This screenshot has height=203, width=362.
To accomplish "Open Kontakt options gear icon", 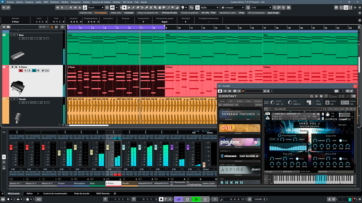I will 316,96.
